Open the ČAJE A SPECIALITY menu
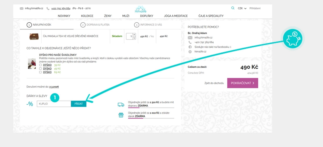The height and width of the screenshot is (147, 323). 211,16
